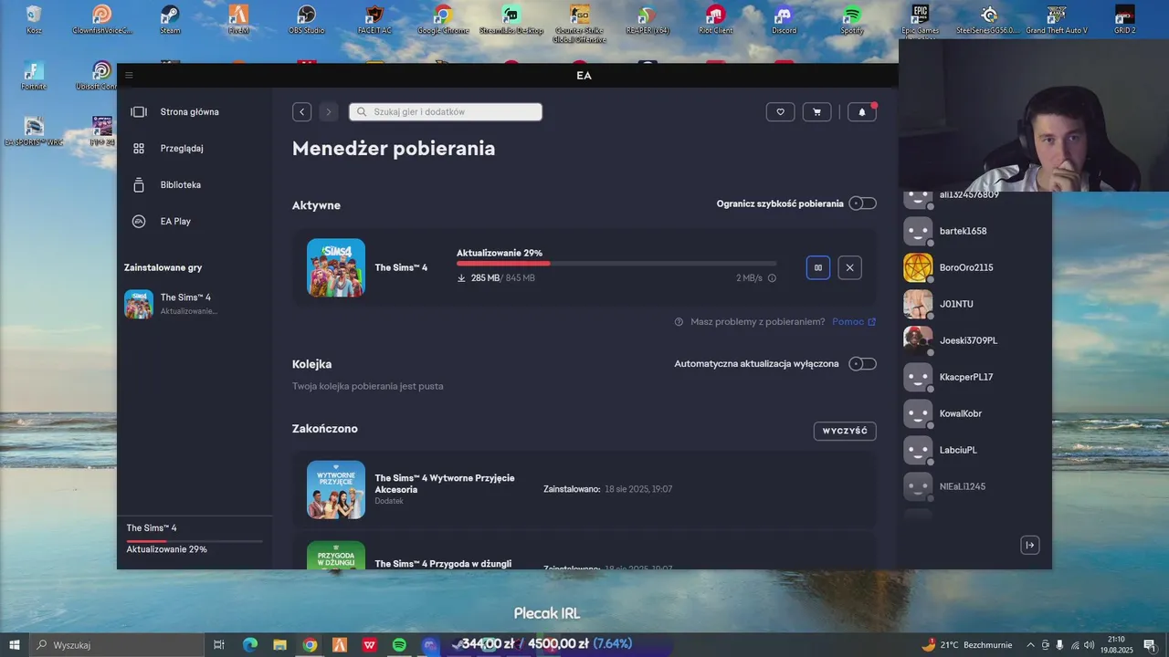Click the taskbar Wyszukaj search box
The height and width of the screenshot is (657, 1169).
[119, 644]
